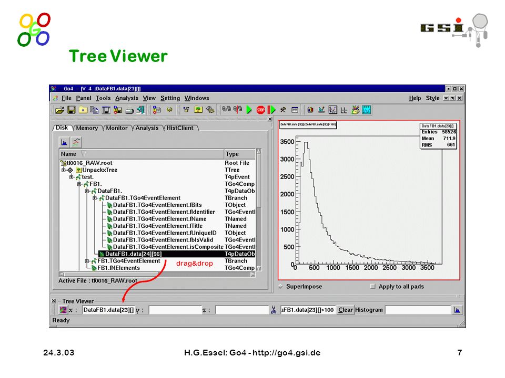Click the colored bars histogram toolbar icon

click(x=310, y=110)
